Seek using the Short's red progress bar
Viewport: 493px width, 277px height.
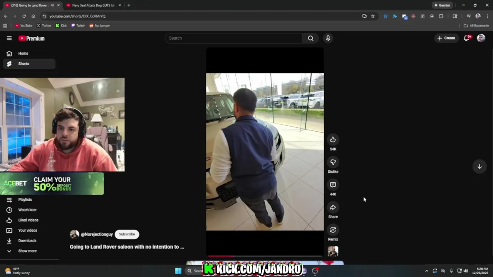265,255
